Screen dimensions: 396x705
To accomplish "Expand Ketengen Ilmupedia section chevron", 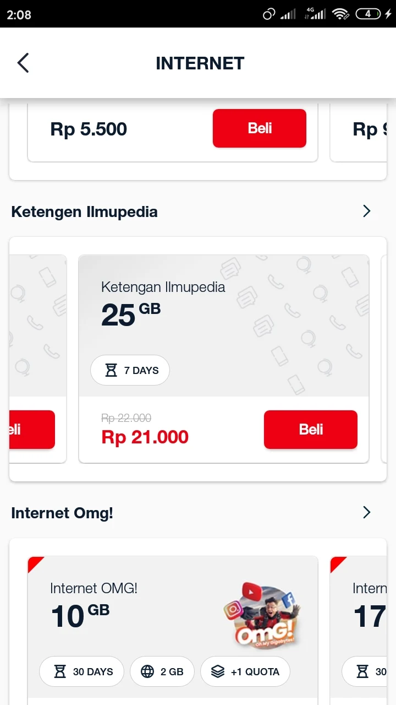I will click(367, 211).
